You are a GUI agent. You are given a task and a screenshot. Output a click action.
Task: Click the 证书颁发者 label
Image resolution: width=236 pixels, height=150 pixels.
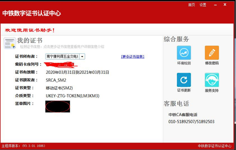(x=26, y=80)
